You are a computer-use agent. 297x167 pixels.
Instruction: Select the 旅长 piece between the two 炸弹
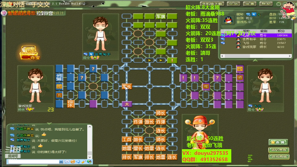[150, 122]
